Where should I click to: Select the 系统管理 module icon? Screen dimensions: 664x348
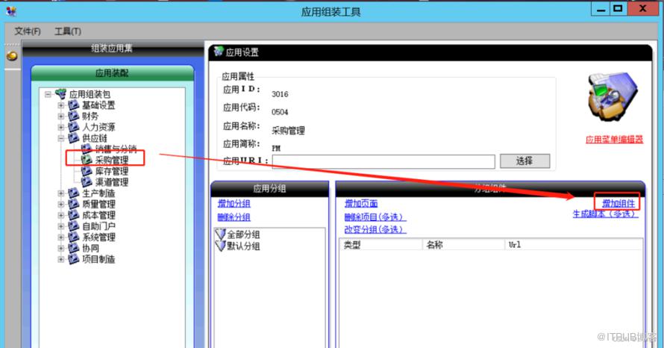(x=74, y=237)
